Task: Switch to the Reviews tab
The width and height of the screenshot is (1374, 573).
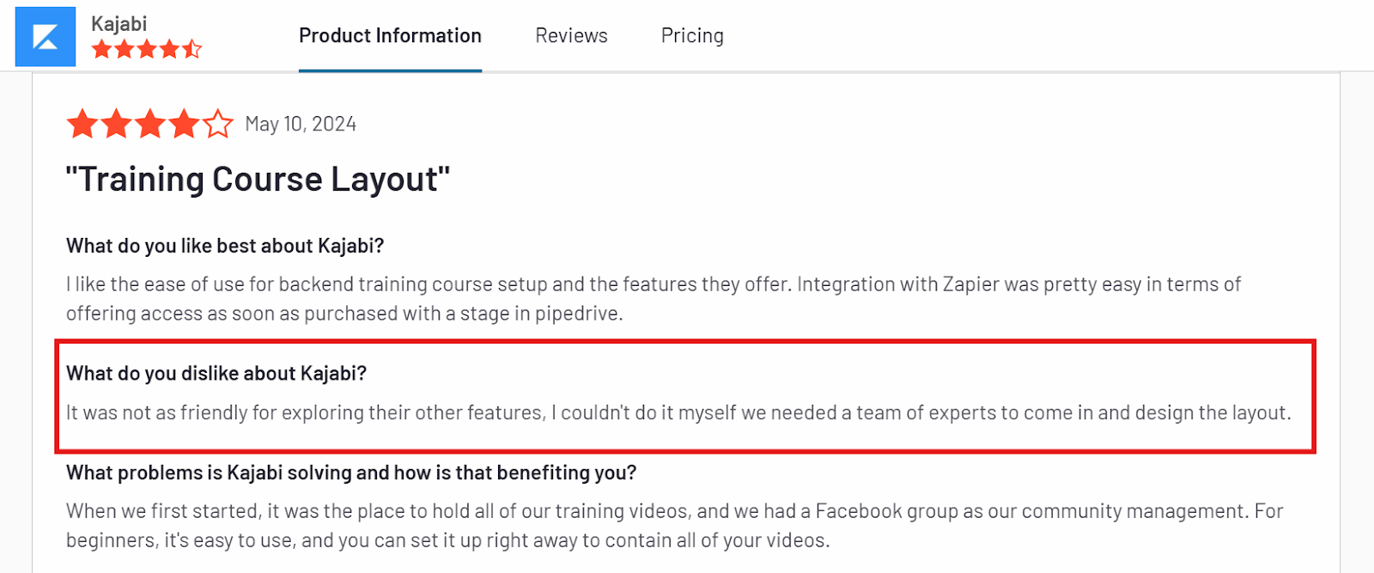Action: tap(570, 35)
